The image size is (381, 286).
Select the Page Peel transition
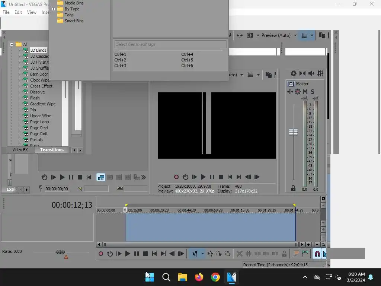click(x=39, y=128)
